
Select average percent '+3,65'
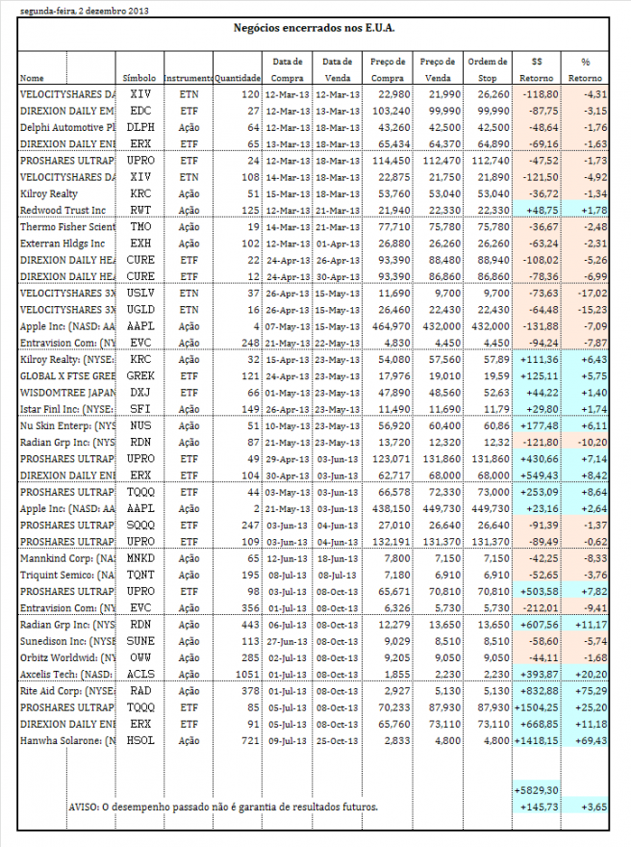coord(593,807)
